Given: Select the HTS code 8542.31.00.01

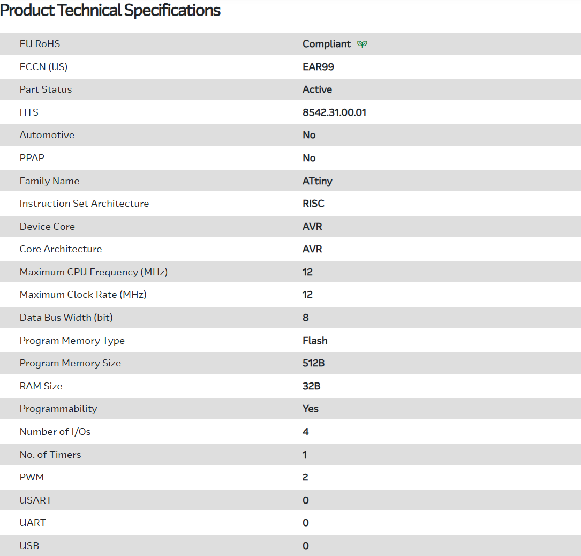Looking at the screenshot, I should coord(334,112).
